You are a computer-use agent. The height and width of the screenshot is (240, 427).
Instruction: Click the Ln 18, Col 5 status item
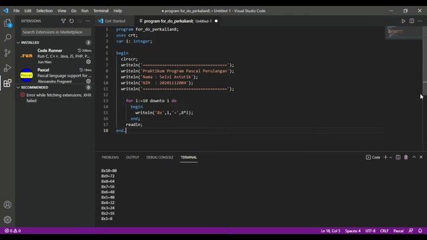coord(331,231)
